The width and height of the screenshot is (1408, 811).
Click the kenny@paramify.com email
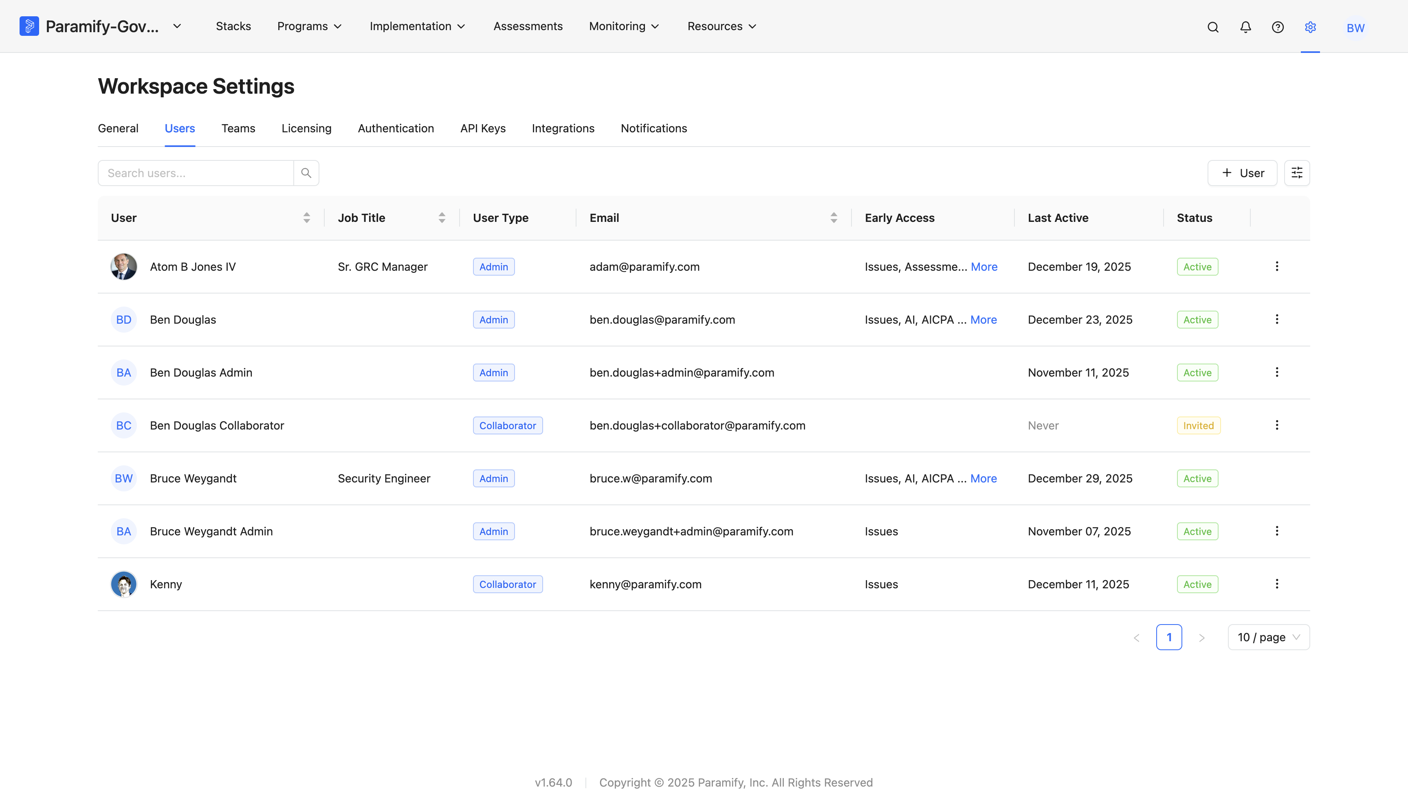click(x=645, y=584)
